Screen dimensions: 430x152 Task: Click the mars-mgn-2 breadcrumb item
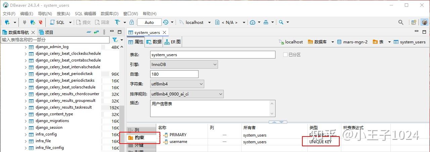(x=352, y=42)
